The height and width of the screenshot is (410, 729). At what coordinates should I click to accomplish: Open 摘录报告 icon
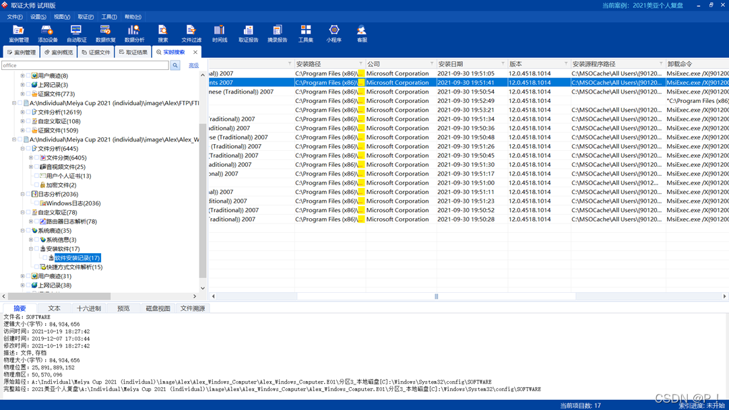[x=277, y=34]
